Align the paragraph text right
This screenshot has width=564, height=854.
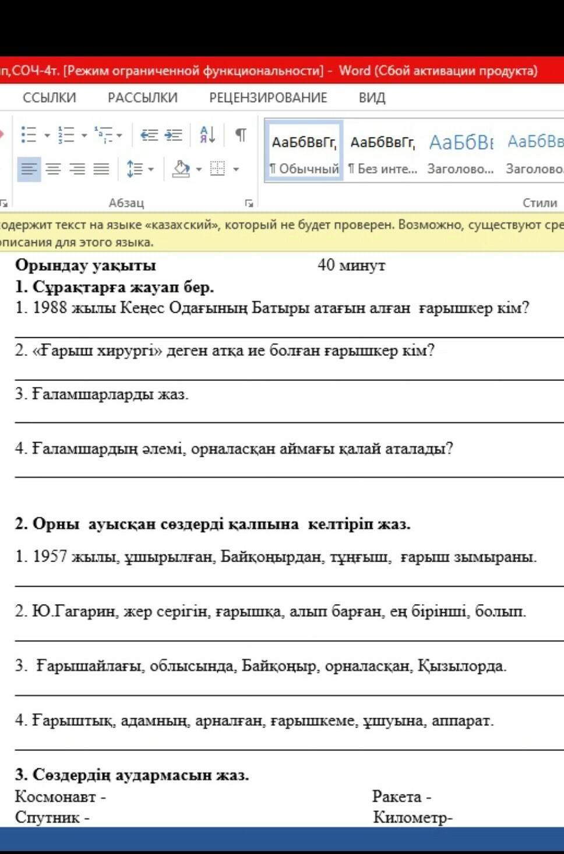[77, 170]
